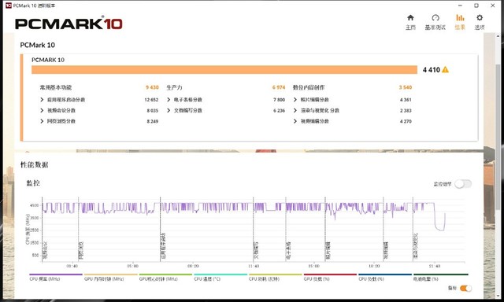Screen dimensions: 504x302
Task: Toggle battery level (电池电量 %) legend series
Action: coord(440,277)
